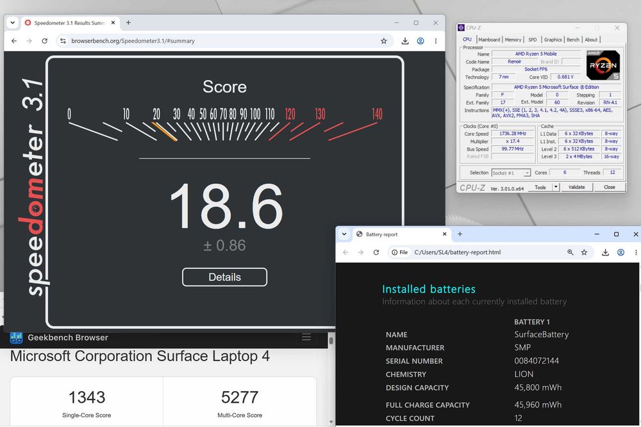Switch to the Graphics tab in CPU-Z
The width and height of the screenshot is (641, 427).
[553, 40]
